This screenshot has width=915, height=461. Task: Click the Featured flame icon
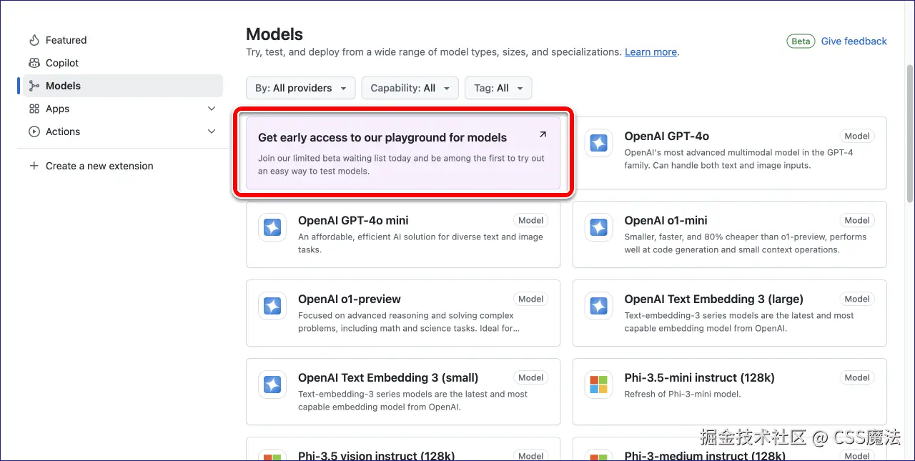tap(34, 40)
